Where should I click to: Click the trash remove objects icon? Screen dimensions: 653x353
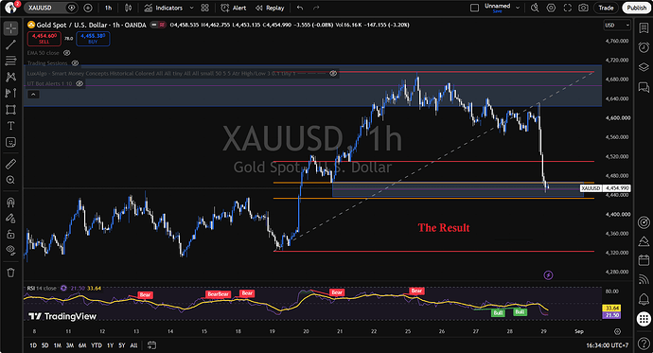[x=10, y=273]
